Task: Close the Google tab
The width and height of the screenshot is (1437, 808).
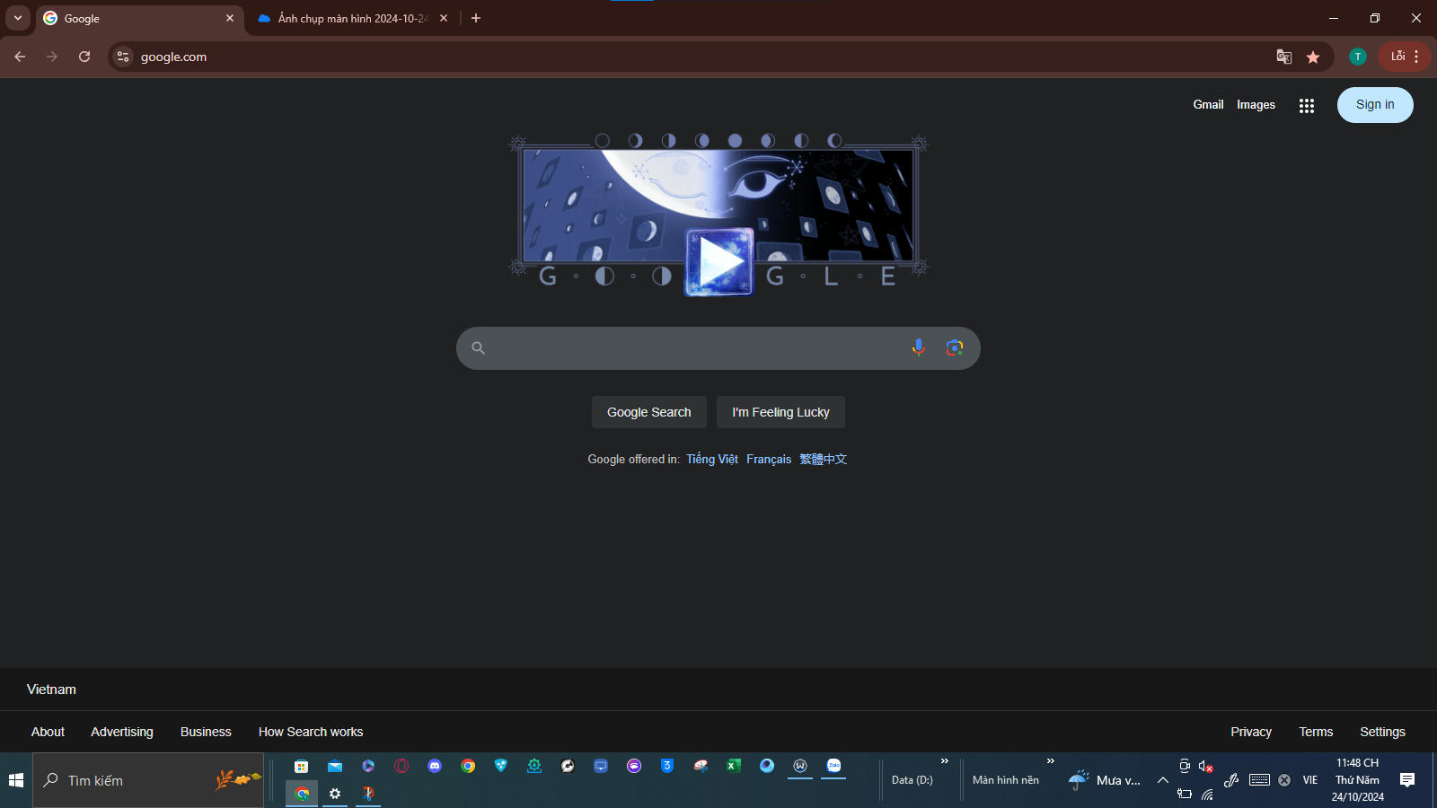Action: click(x=230, y=18)
